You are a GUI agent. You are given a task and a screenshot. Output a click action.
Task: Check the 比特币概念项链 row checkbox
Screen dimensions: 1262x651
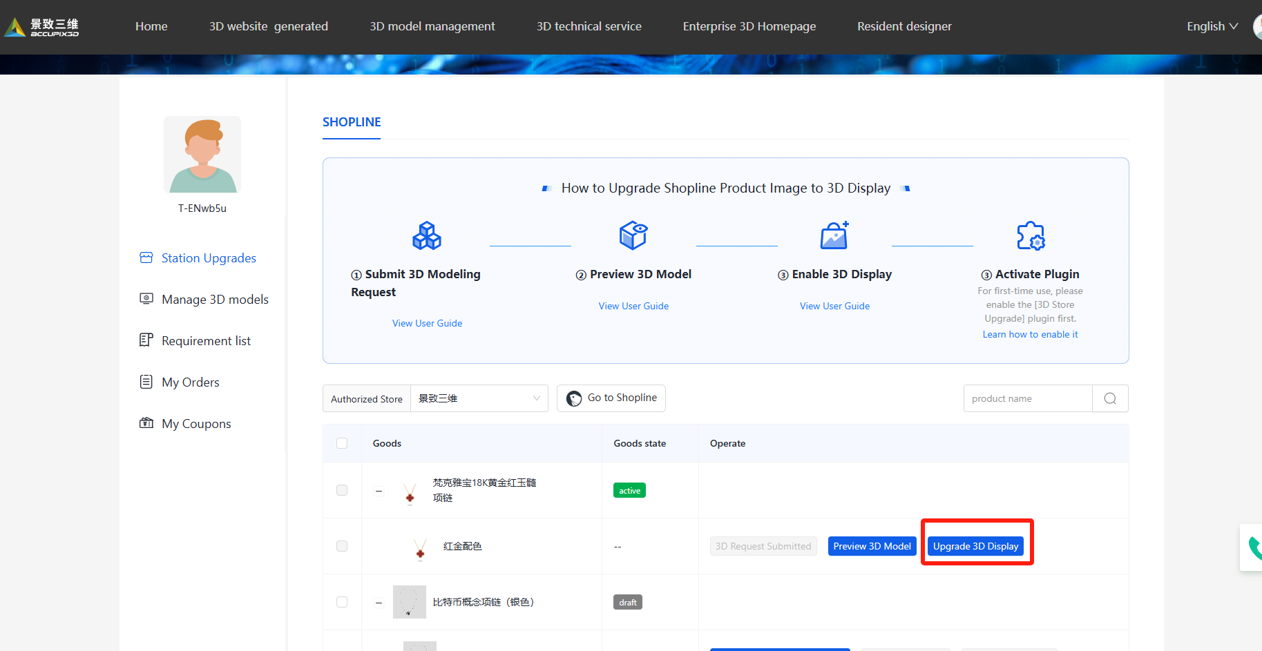tap(342, 602)
